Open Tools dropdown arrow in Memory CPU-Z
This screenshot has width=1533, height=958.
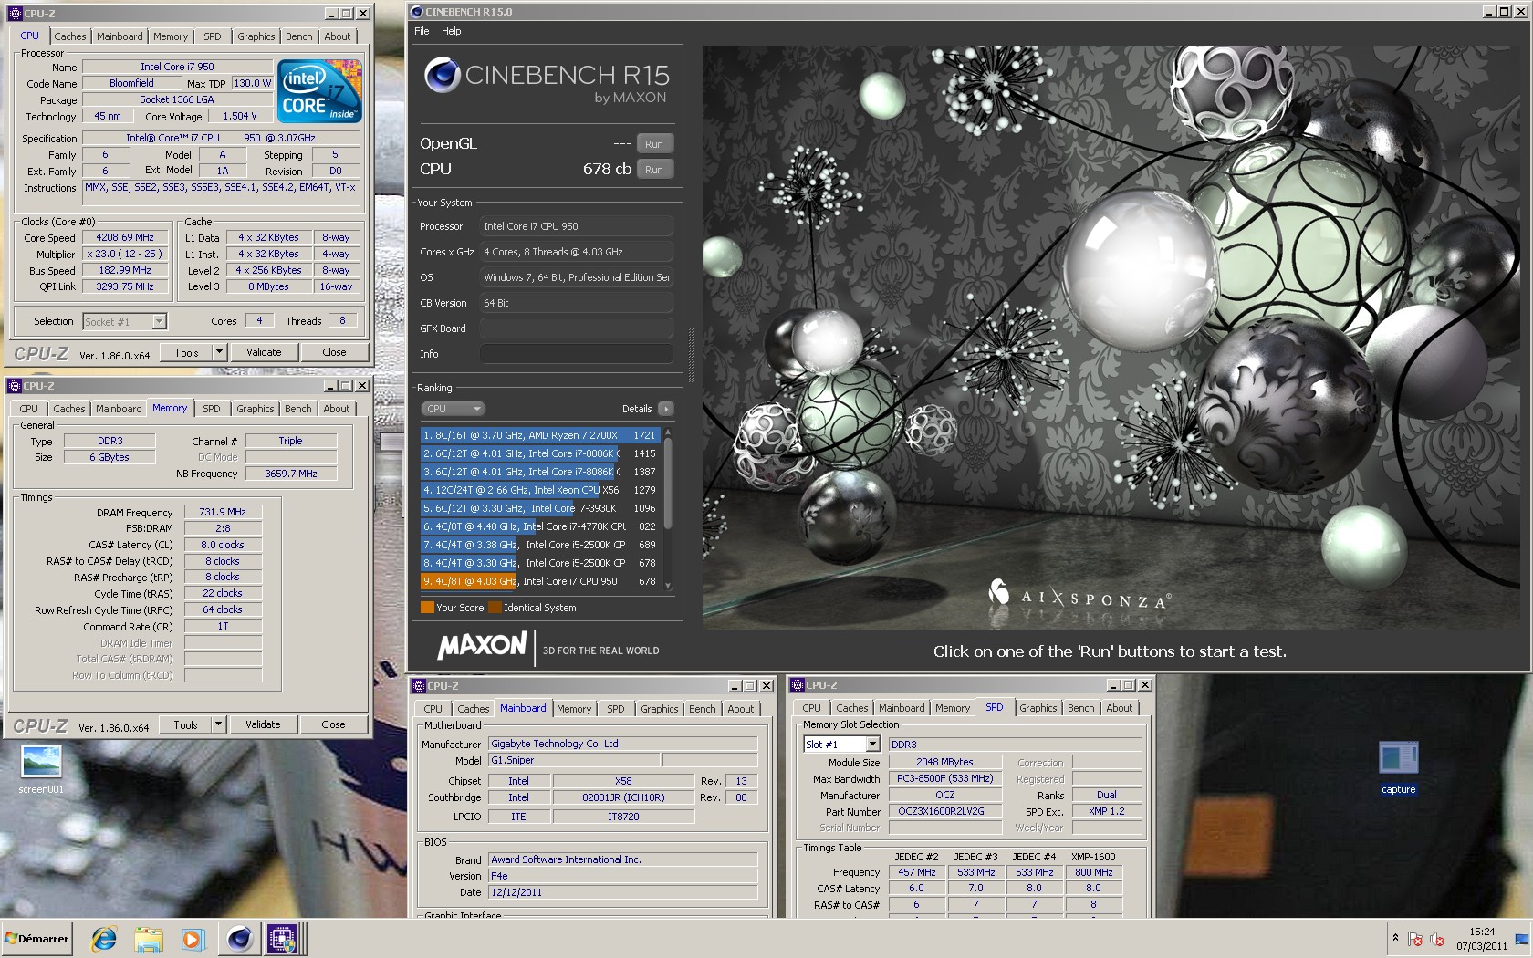[218, 724]
